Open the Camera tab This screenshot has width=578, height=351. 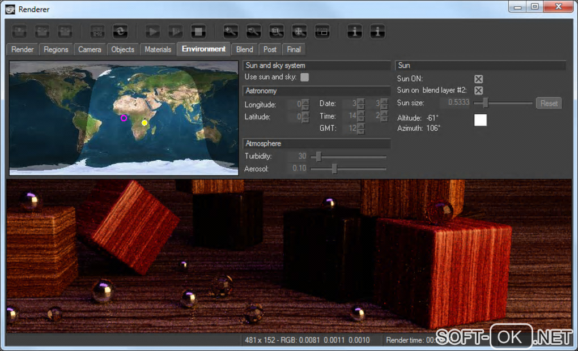(x=90, y=50)
